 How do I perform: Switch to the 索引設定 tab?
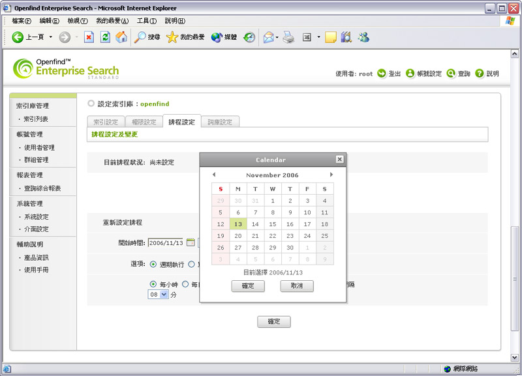pyautogui.click(x=106, y=122)
